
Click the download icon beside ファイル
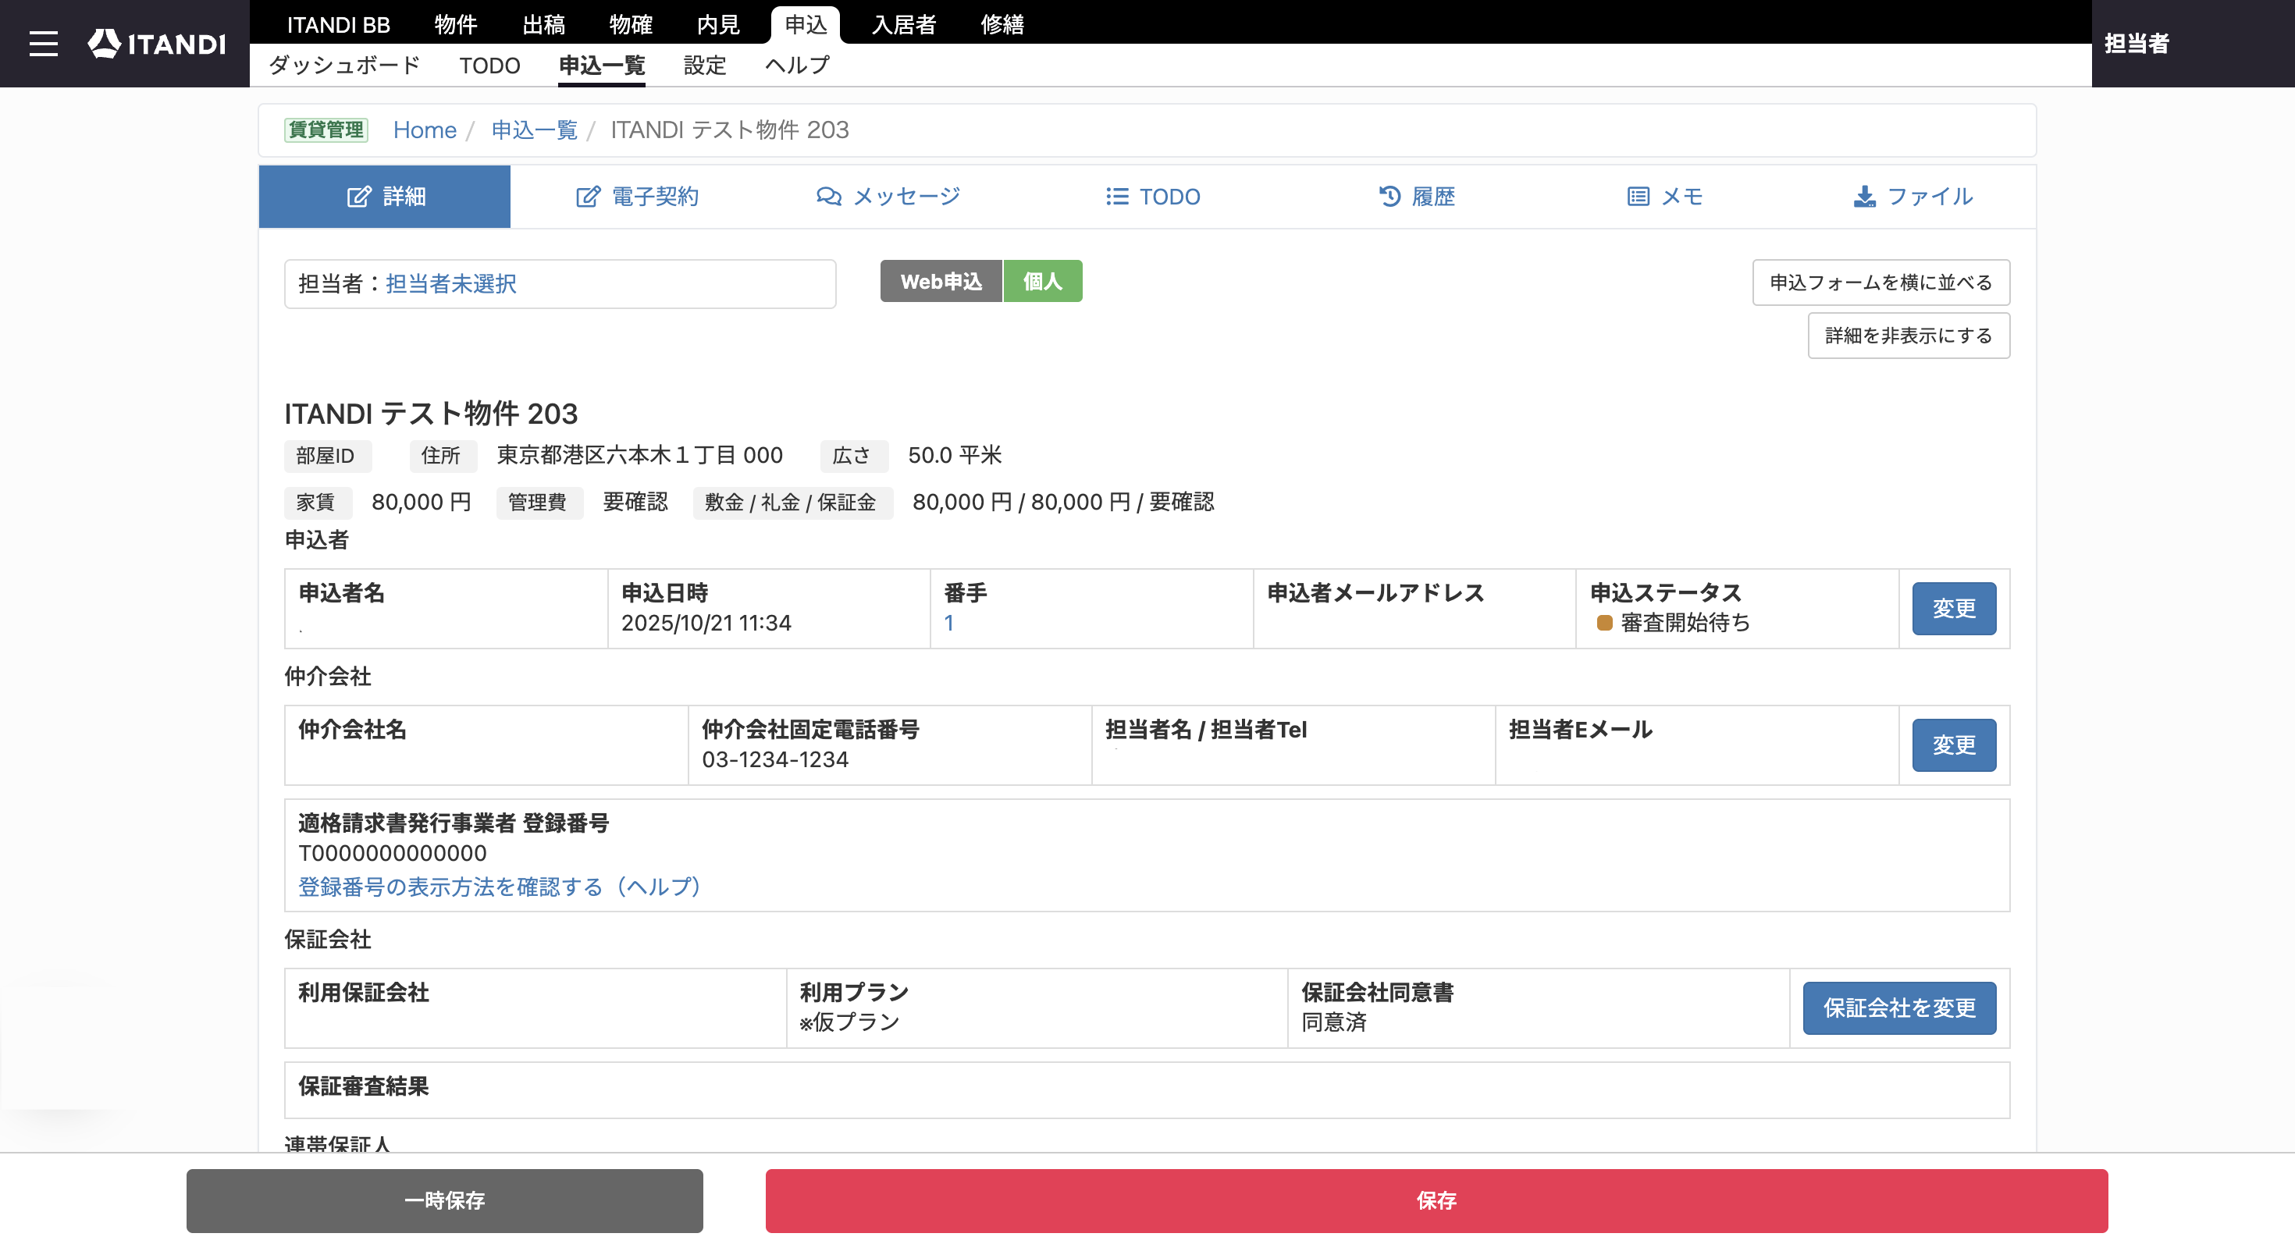click(x=1864, y=197)
